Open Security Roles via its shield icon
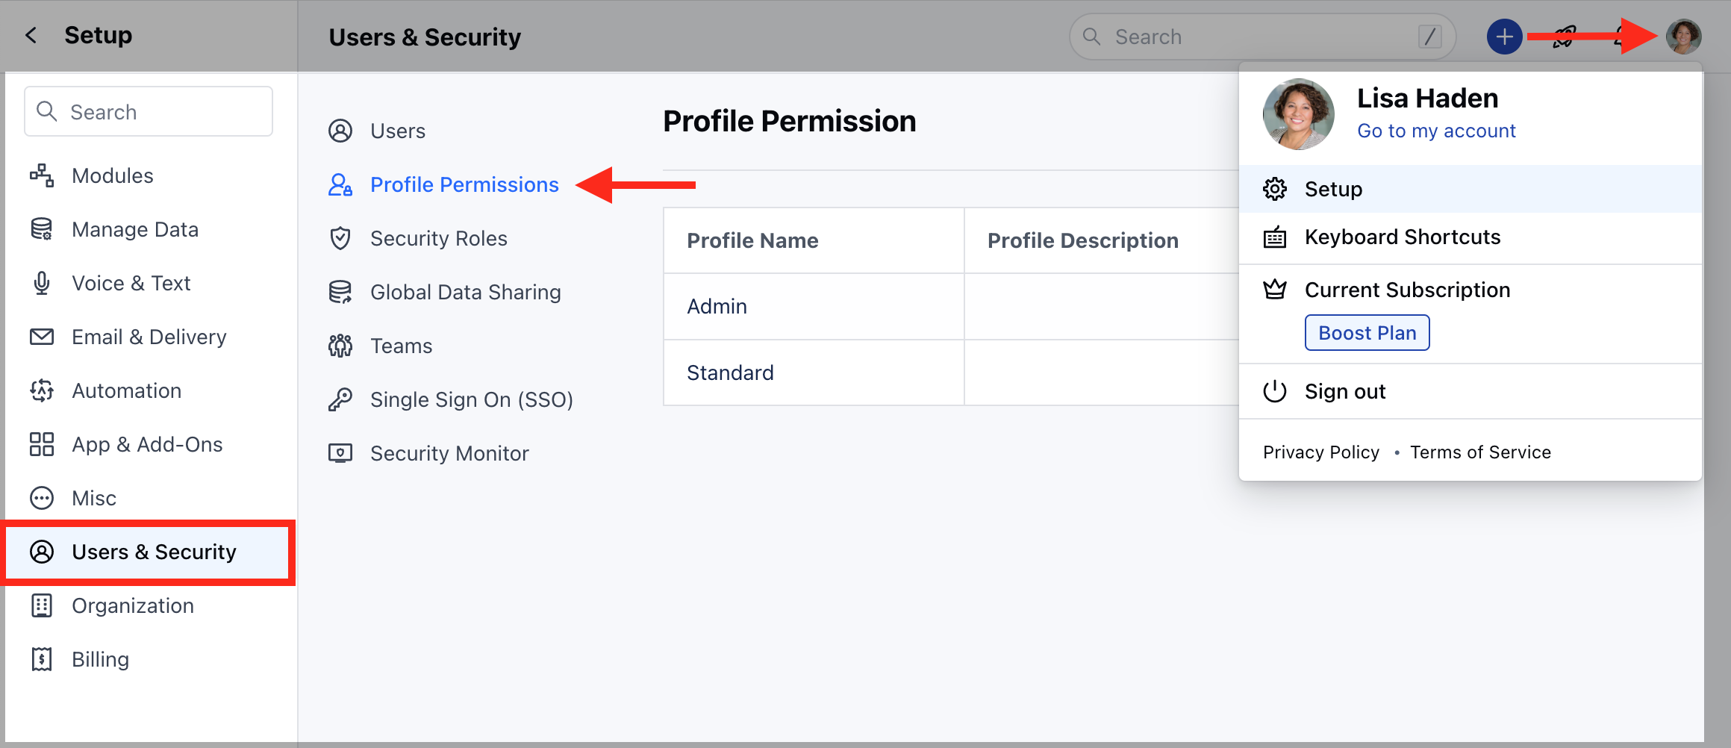The image size is (1731, 748). (340, 238)
